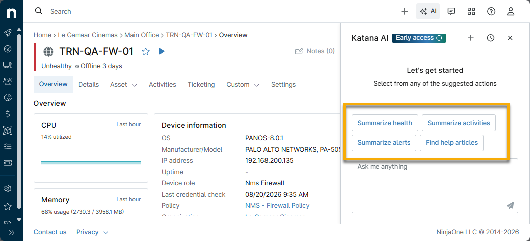
Task: Toggle the AI assistant button
Action: click(428, 11)
